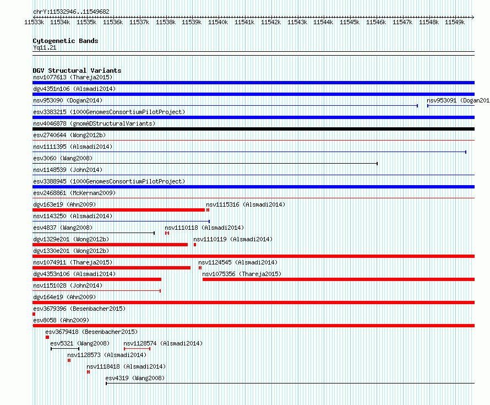Click esv3383215 1000GenomesConsortiumPilotProject label
Viewport: 490px width, 405px height.
109,112
